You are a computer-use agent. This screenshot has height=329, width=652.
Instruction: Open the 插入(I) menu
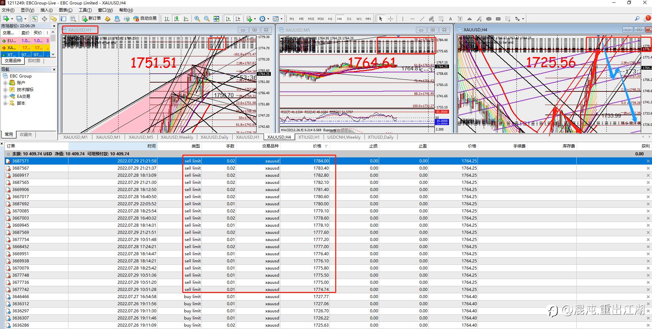click(46, 10)
